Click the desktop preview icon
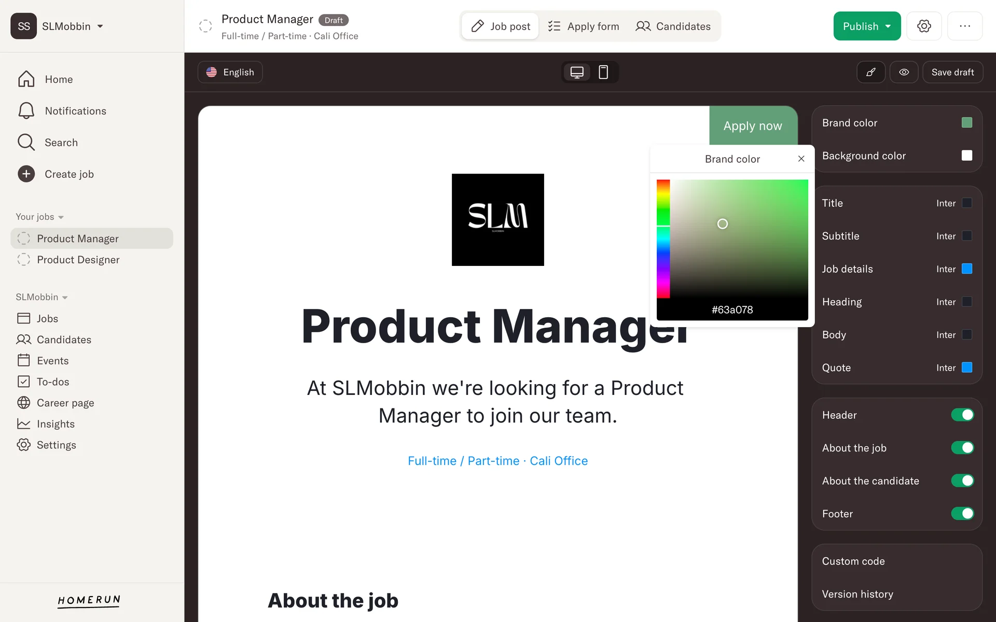The image size is (996, 622). (577, 72)
